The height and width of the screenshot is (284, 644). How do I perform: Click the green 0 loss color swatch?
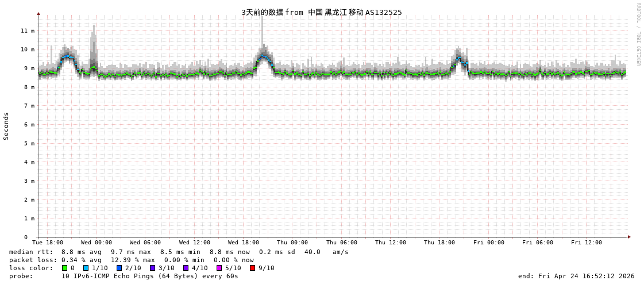pyautogui.click(x=65, y=268)
